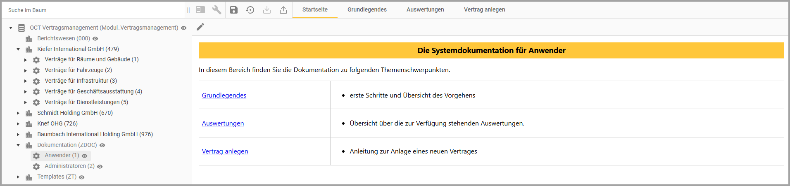
Task: Toggle visibility eye for Administratoren (2)
Action: [100, 167]
